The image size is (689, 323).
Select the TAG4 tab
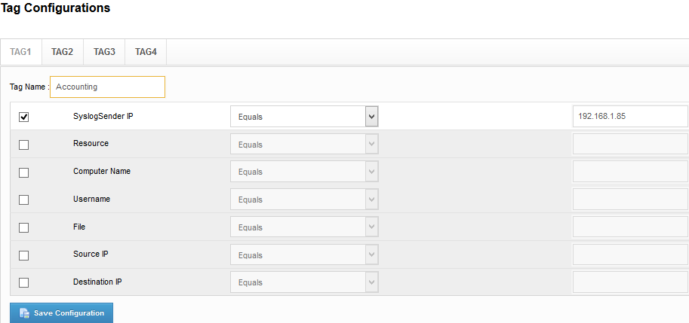coord(146,52)
